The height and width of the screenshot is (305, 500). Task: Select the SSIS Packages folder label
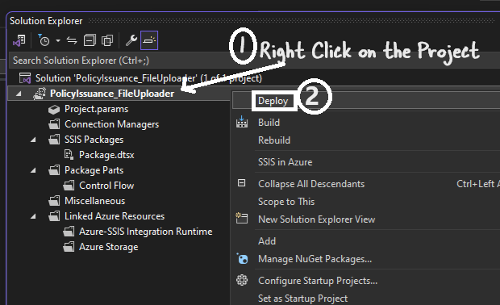(94, 140)
